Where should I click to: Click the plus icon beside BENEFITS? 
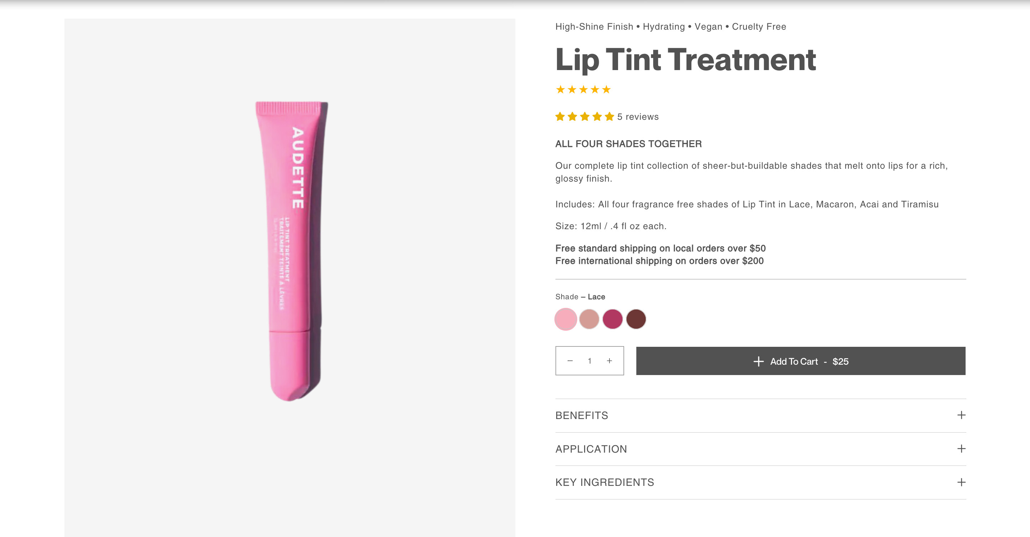[x=961, y=415]
